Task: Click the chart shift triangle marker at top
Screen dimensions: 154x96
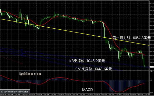Action: pos(112,1)
